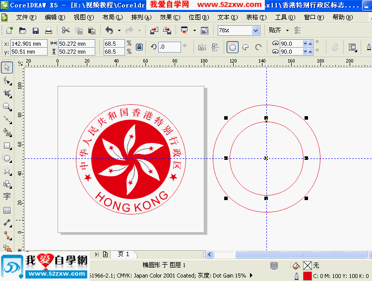Paste from clipboard
This screenshot has width=372, height=281.
tap(92, 31)
